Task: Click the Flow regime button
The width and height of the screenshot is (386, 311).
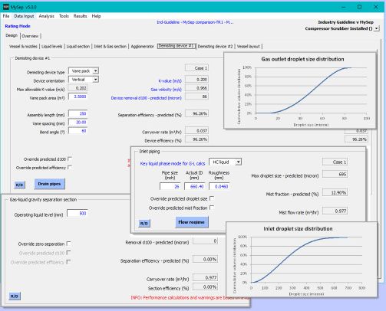Action: tap(192, 222)
